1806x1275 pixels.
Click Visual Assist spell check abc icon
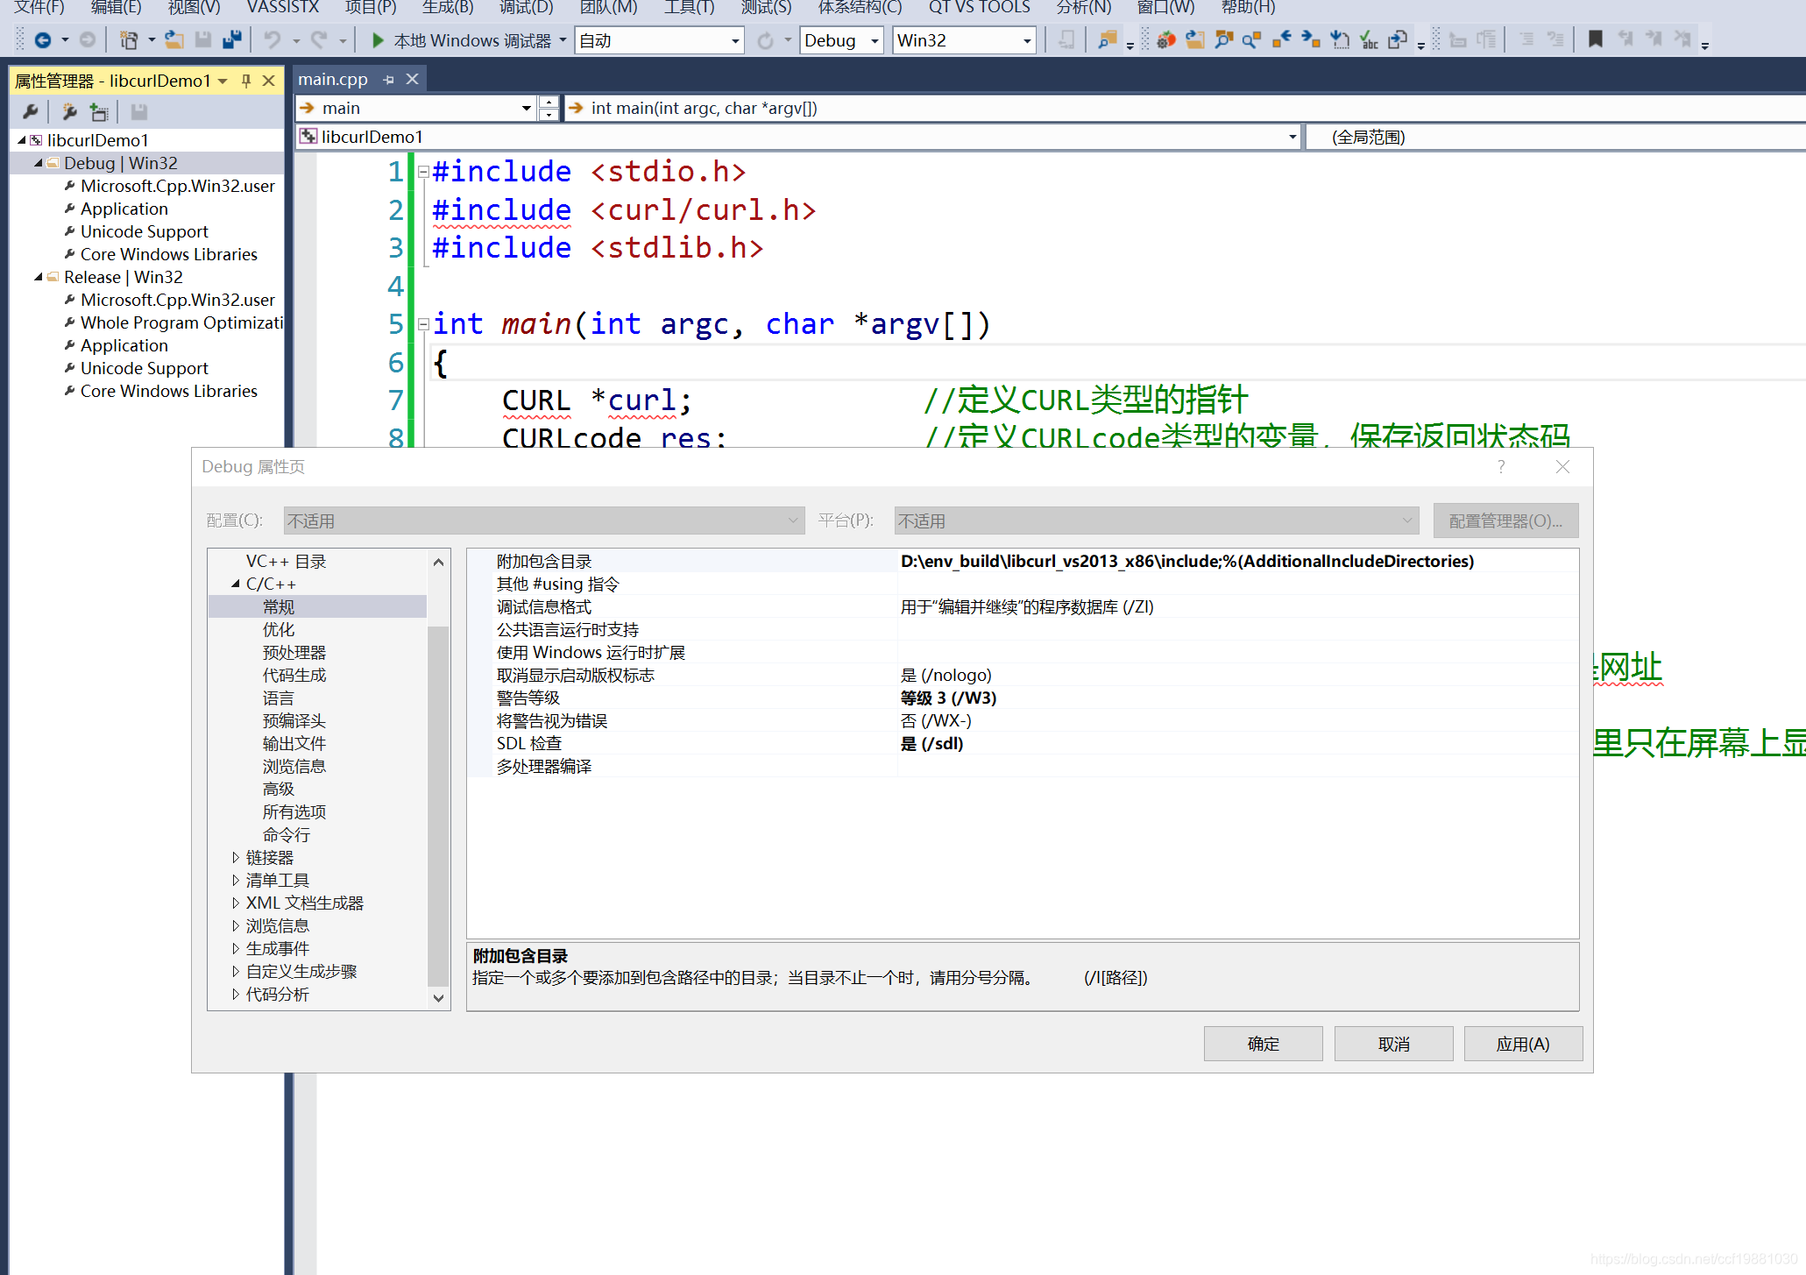pyautogui.click(x=1369, y=40)
